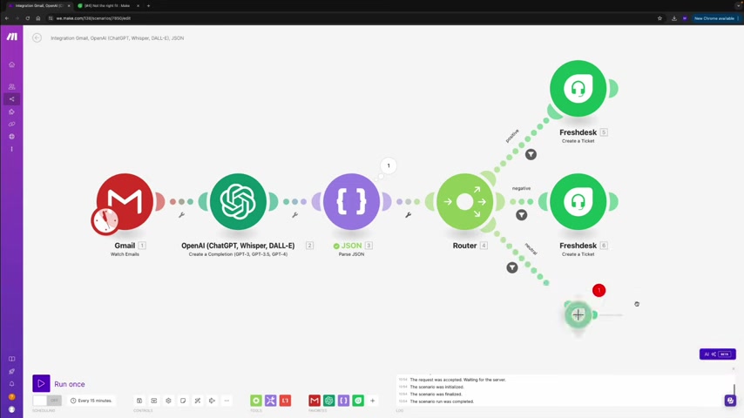
Task: Click the Run once play button
Action: 41,383
